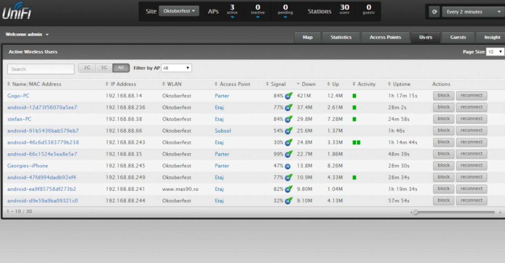505x263 pixels.
Task: Open the Statistics tab
Action: pyautogui.click(x=341, y=37)
